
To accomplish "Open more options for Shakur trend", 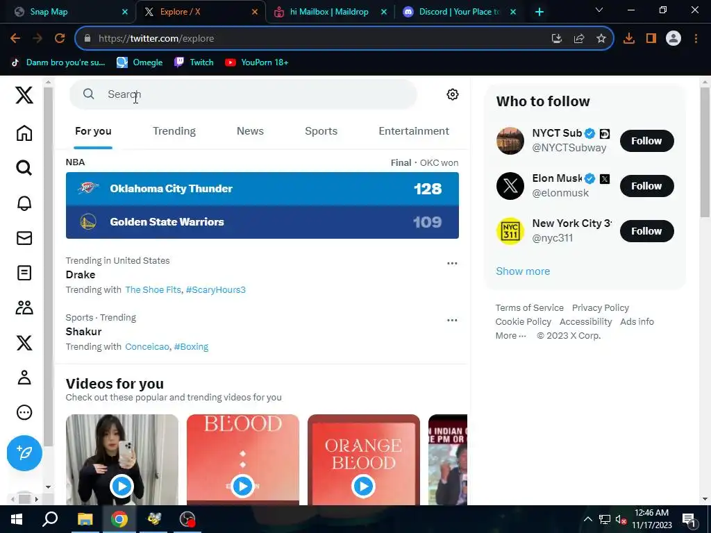I will [x=451, y=321].
